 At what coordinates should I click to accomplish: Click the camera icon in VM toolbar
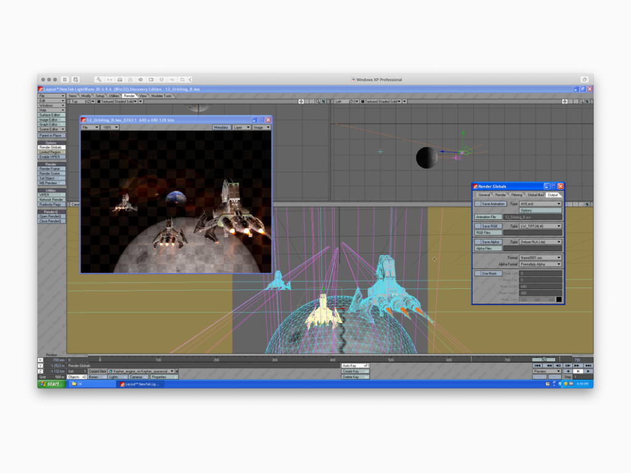[x=151, y=79]
